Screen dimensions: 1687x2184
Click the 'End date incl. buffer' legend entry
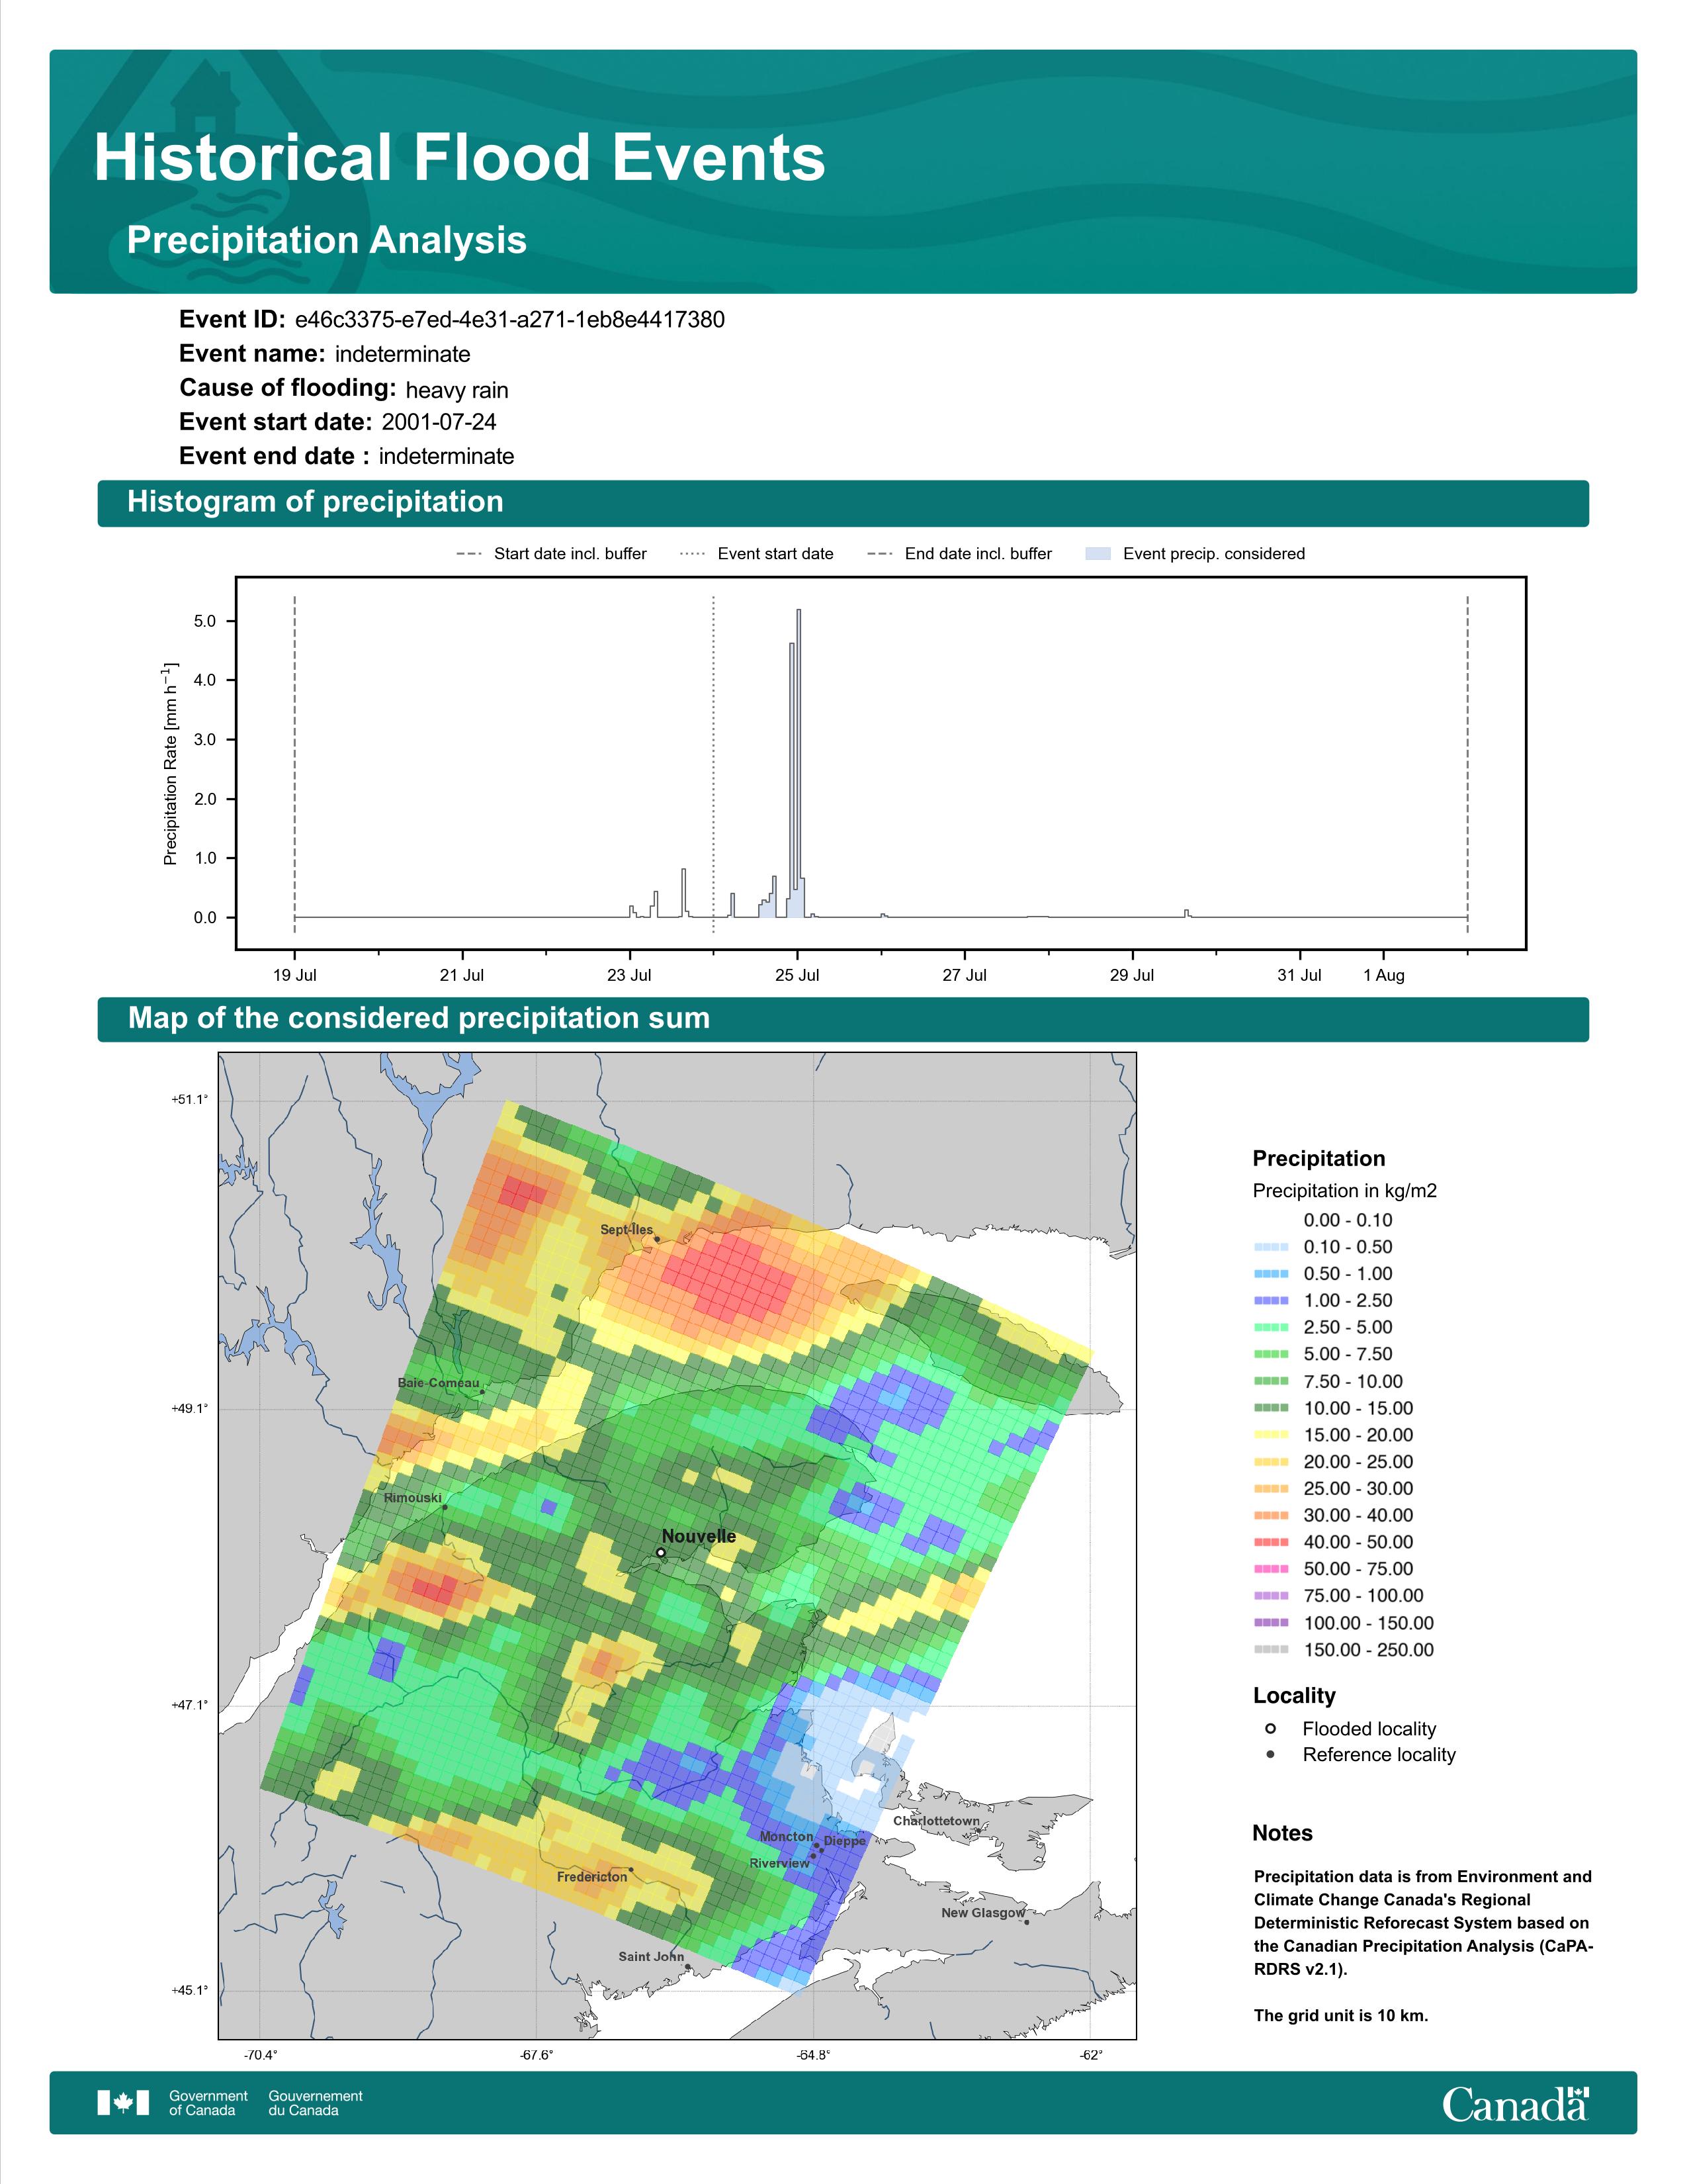[959, 554]
